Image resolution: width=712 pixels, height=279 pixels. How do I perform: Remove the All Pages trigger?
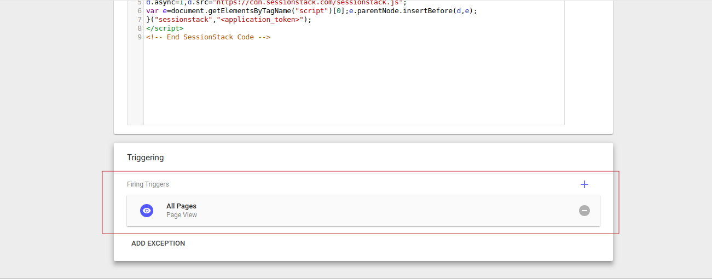[x=584, y=211]
